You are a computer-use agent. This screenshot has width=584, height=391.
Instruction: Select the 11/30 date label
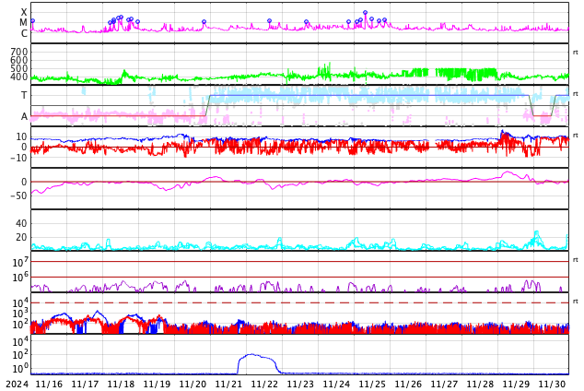[552, 384]
